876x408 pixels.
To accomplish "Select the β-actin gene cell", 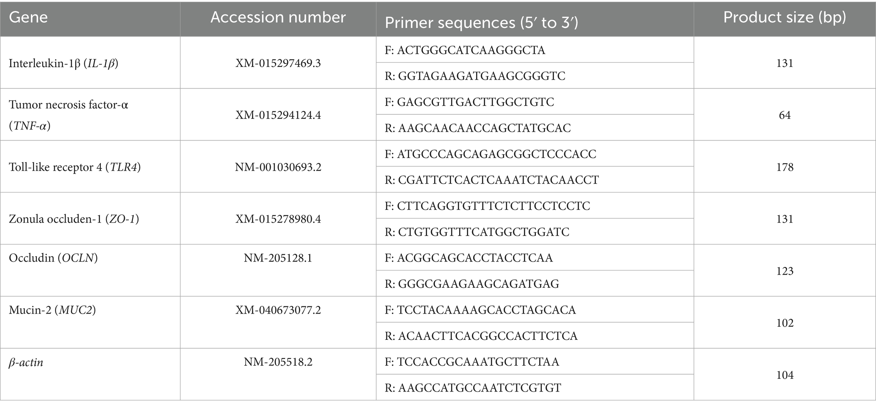I will 26,362.
